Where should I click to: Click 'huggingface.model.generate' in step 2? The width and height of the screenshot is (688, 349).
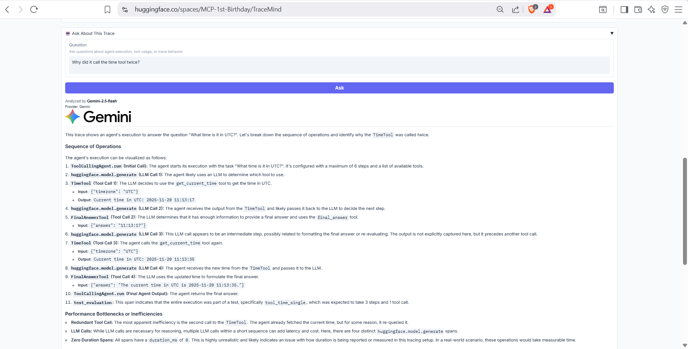[104, 175]
